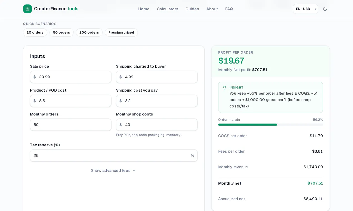This screenshot has height=211, width=353.
Task: Focus the Monthly shop costs field
Action: click(157, 125)
